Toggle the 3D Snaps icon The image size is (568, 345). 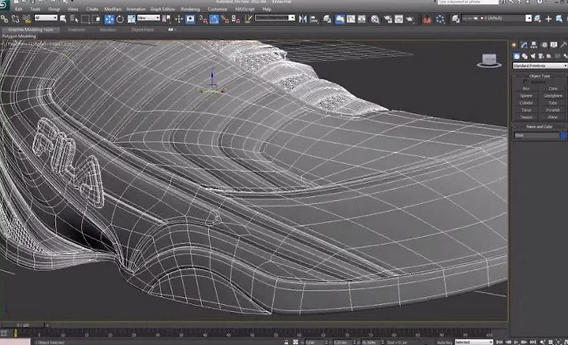(203, 19)
